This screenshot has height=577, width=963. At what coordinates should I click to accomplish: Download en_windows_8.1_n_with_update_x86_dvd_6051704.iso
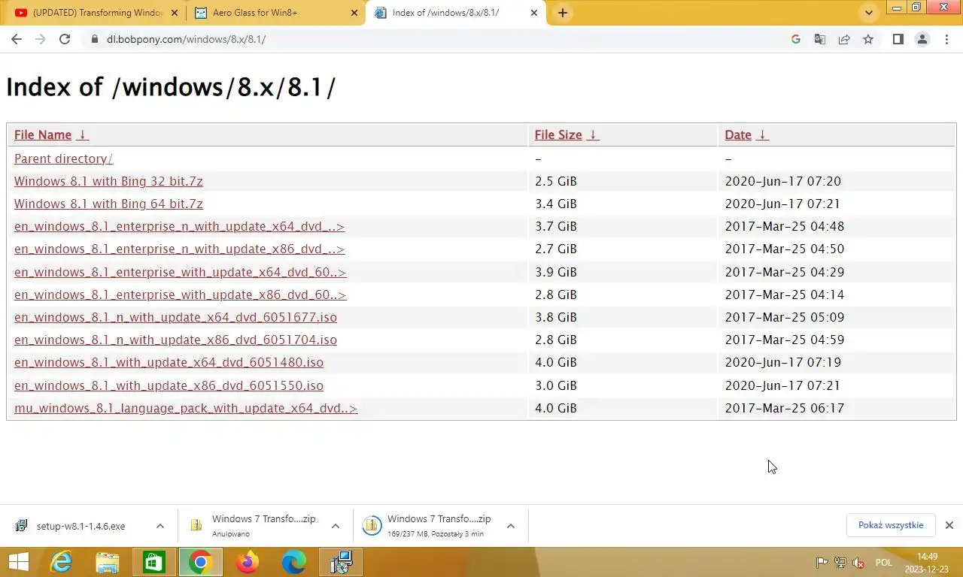point(175,340)
